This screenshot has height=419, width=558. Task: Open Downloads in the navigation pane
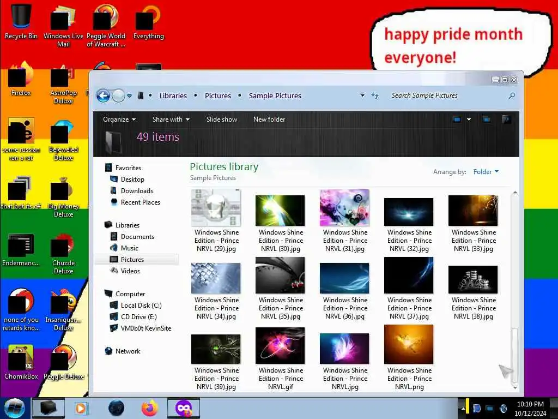(x=137, y=190)
